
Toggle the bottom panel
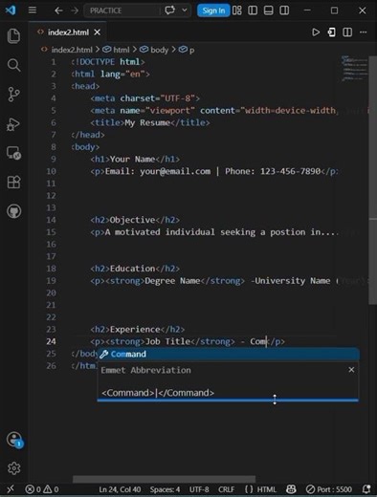[x=269, y=11]
